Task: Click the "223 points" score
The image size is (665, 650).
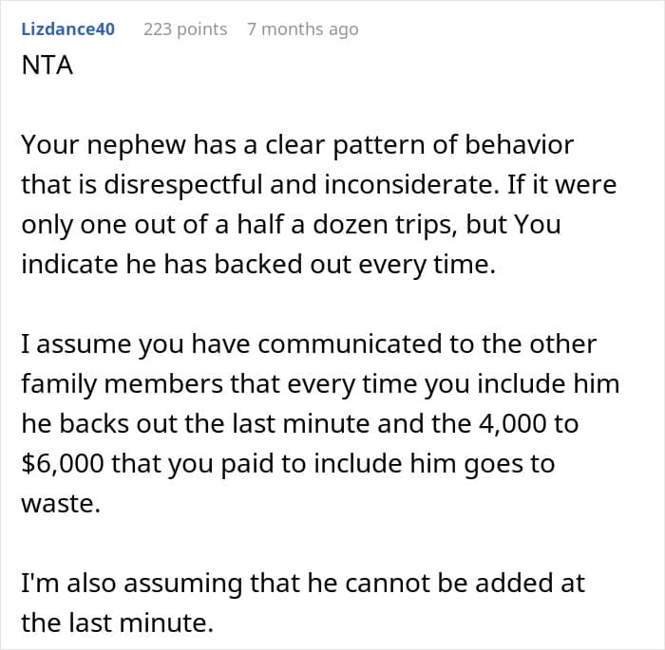Action: (185, 28)
